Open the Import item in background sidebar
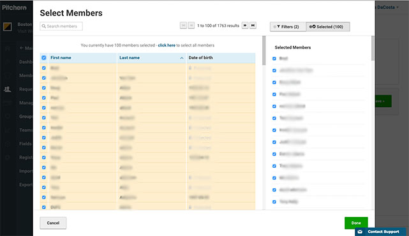The height and width of the screenshot is (236, 409). pyautogui.click(x=26, y=171)
